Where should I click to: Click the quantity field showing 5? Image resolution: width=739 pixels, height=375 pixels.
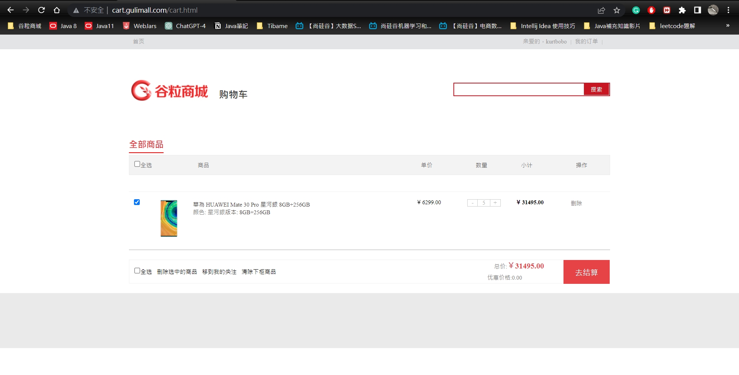pyautogui.click(x=484, y=203)
